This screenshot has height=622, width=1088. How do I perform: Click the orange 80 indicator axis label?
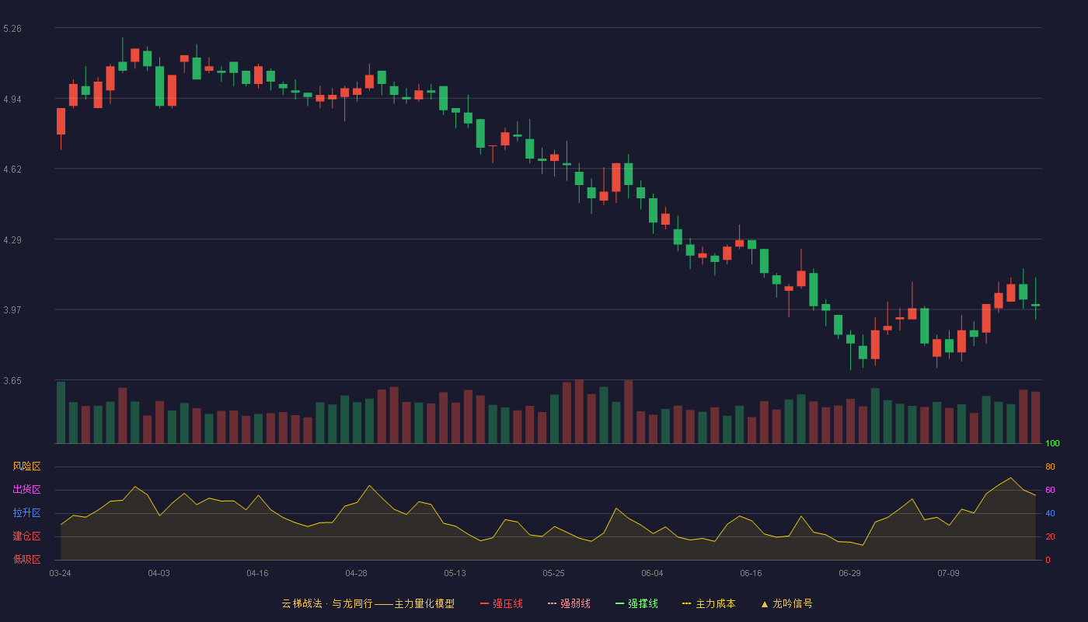[1050, 466]
